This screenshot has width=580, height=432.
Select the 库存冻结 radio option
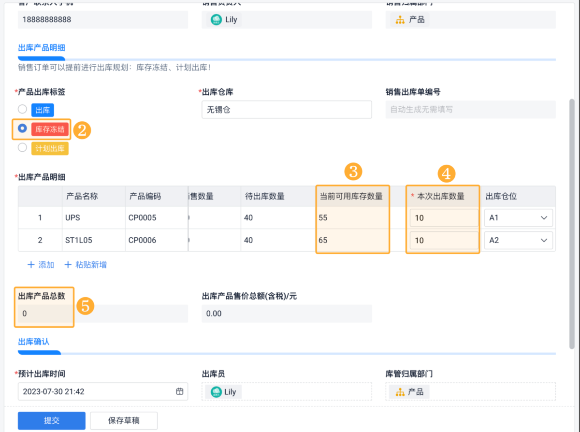(22, 129)
